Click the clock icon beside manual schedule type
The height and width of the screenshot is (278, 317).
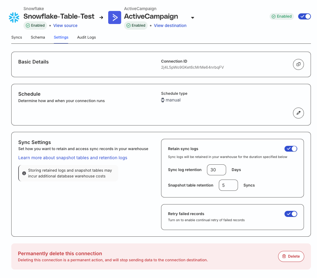(163, 100)
